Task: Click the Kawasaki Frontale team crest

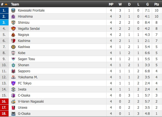Action: 13,10
